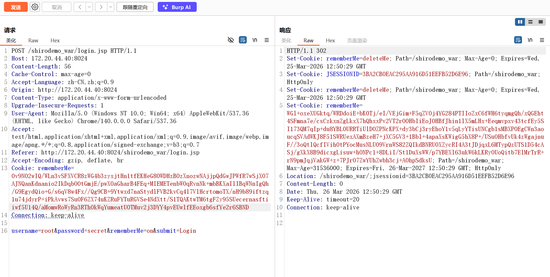Open Burp AI
550x277 pixels.
click(x=177, y=7)
